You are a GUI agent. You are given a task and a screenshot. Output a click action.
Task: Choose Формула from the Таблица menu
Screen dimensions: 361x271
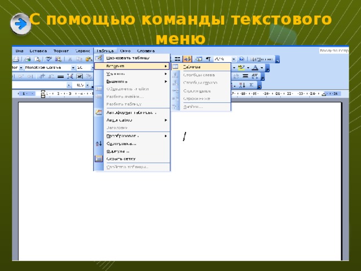[132, 151]
